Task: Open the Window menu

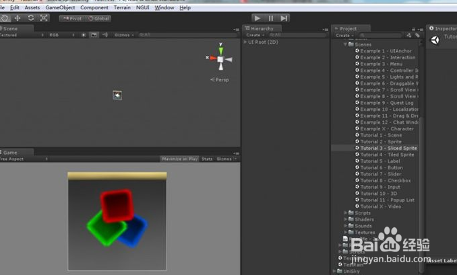Action: [164, 7]
